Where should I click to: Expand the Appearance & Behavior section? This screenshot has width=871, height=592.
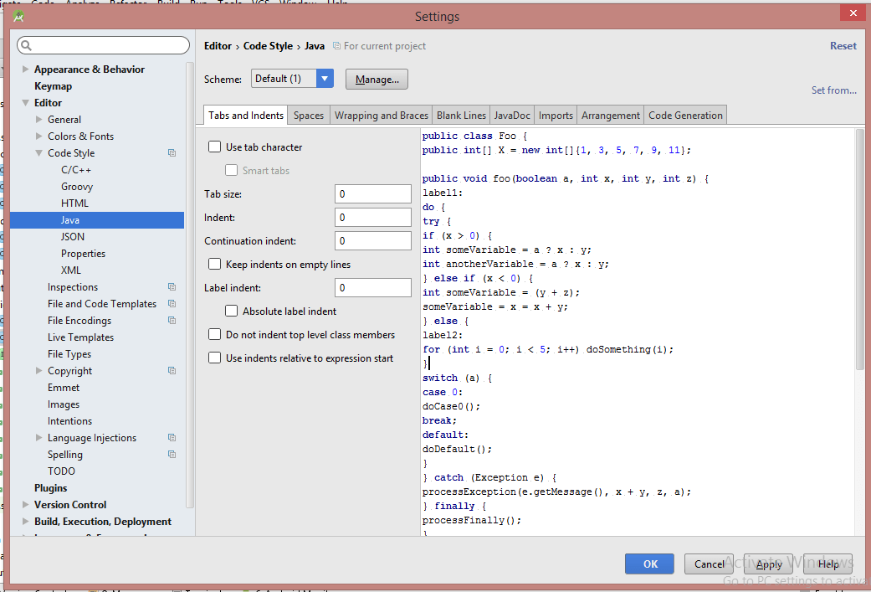[26, 69]
